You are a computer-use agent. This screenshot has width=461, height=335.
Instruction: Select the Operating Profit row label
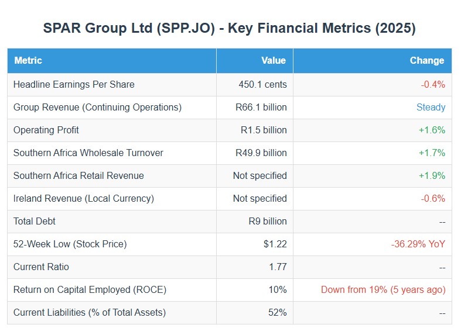(x=46, y=130)
